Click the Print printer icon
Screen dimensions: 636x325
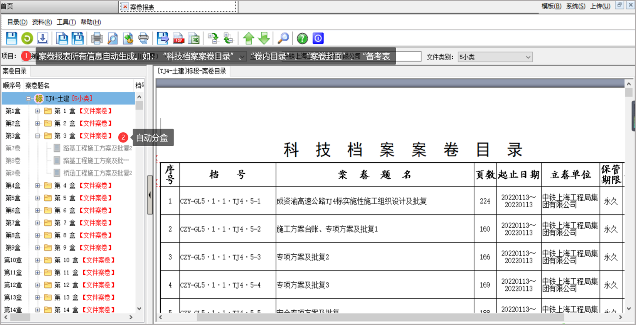point(97,38)
